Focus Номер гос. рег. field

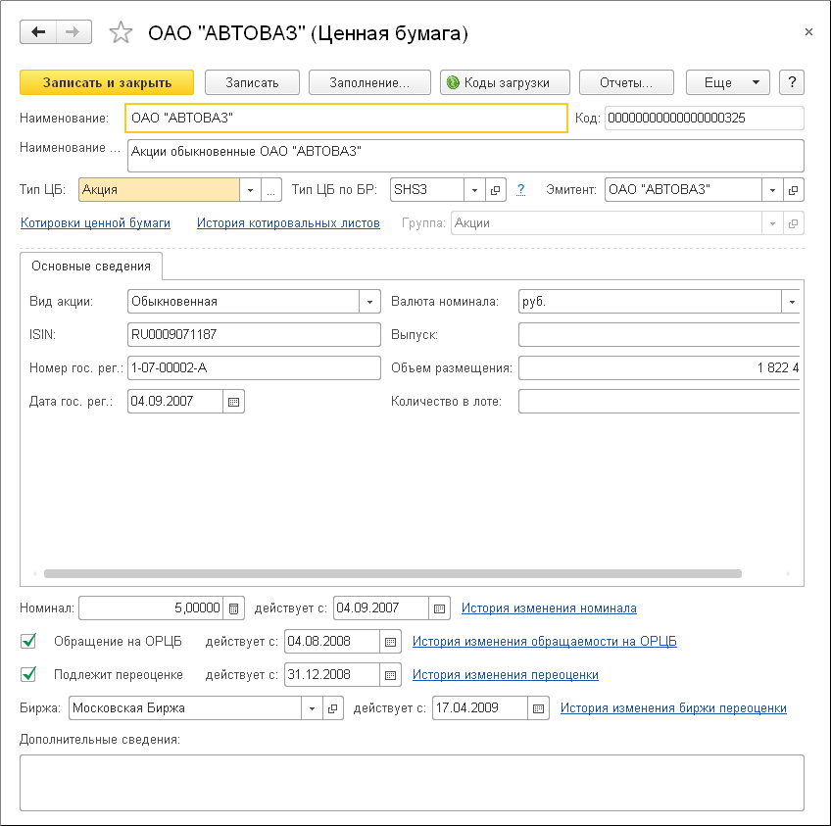pos(255,368)
